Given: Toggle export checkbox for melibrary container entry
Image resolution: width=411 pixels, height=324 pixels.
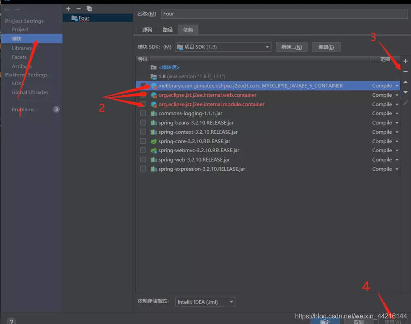Looking at the screenshot, I should pos(143,85).
